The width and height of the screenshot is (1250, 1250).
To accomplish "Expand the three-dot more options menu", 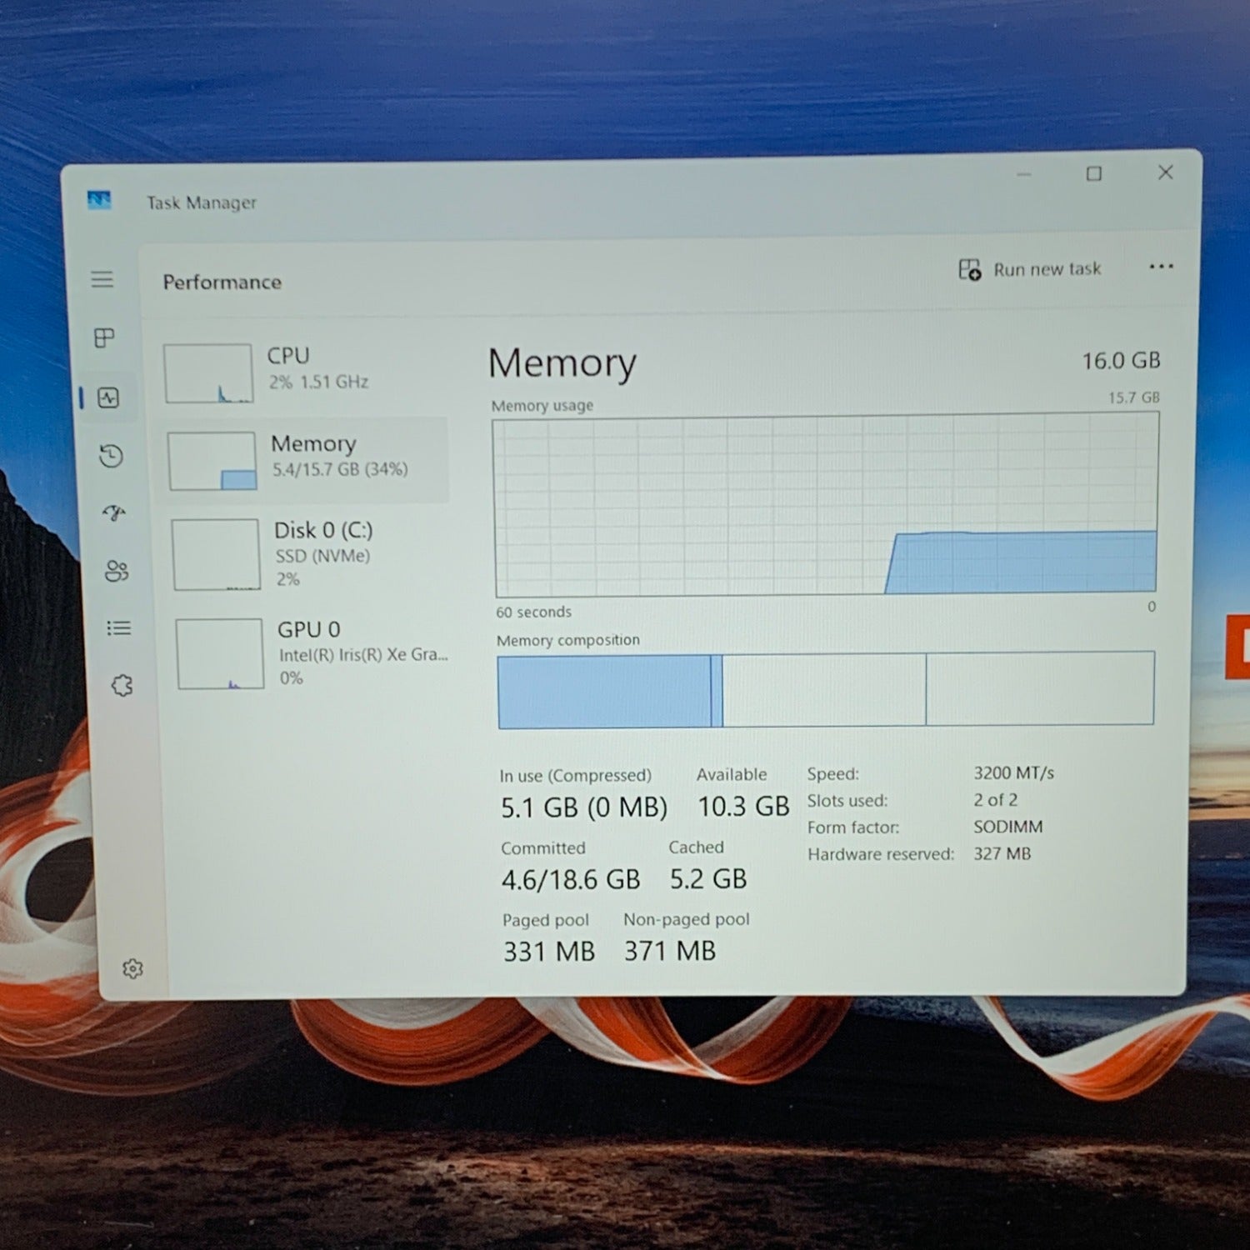I will 1160,267.
